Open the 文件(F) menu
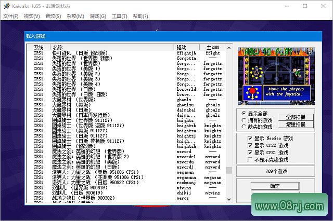Viewport: 333px width, 221px height. [x=10, y=16]
